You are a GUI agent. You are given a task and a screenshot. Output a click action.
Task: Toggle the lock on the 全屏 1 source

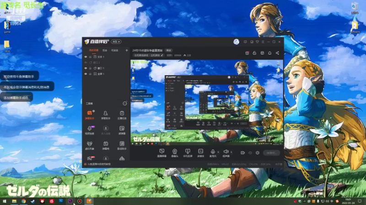click(90, 74)
